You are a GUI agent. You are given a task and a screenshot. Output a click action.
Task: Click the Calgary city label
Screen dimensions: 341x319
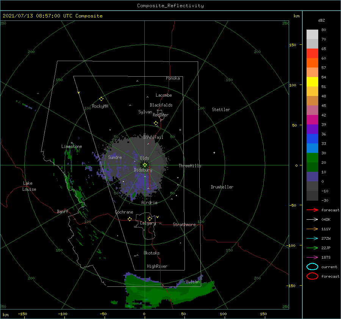[148, 223]
